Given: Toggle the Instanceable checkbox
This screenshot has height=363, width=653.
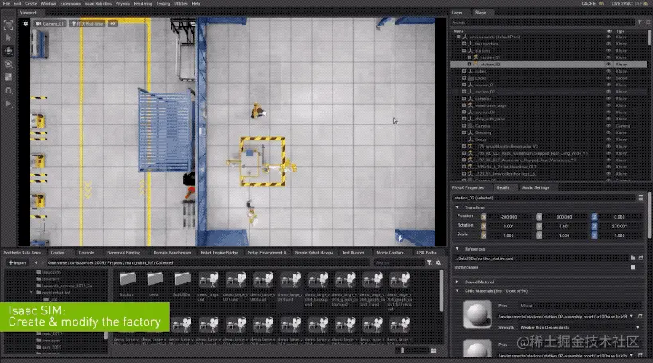Looking at the screenshot, I should 633,267.
